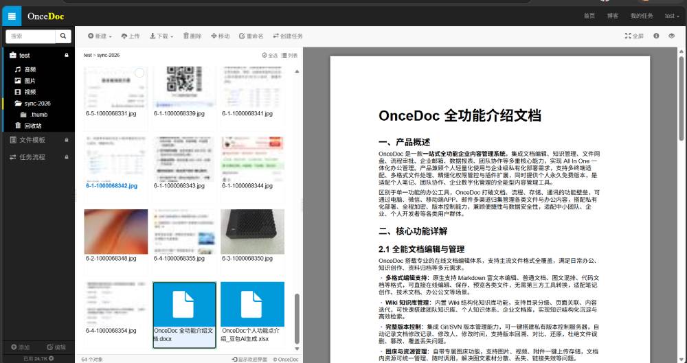Image resolution: width=687 pixels, height=363 pixels.
Task: Click the 重命名 rename button
Action: point(251,36)
